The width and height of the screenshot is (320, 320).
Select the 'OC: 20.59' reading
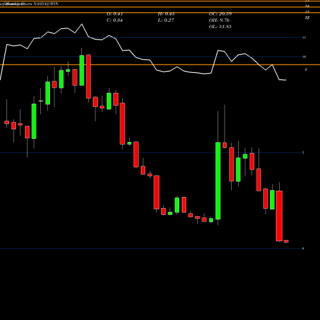tap(220, 14)
